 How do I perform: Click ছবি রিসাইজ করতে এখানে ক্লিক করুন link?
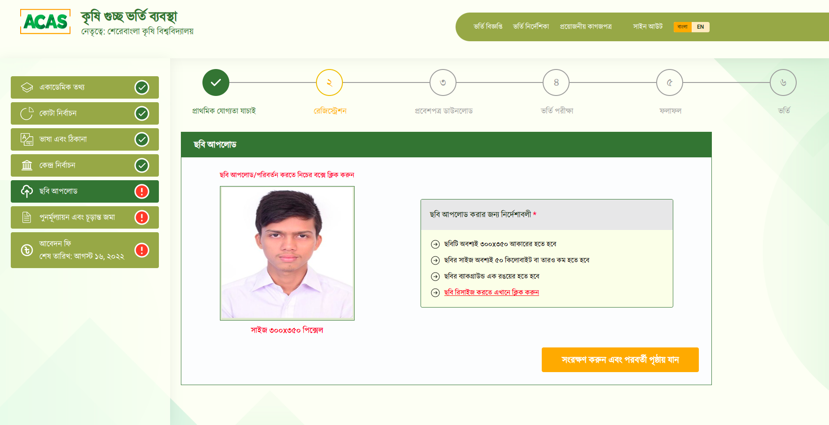click(491, 292)
